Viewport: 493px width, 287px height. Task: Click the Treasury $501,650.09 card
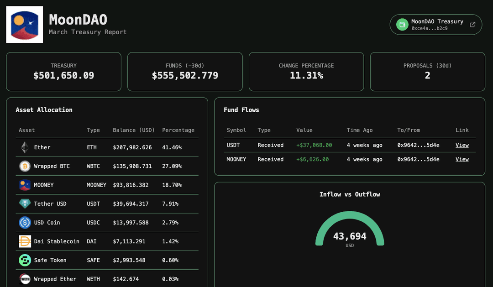(x=63, y=72)
